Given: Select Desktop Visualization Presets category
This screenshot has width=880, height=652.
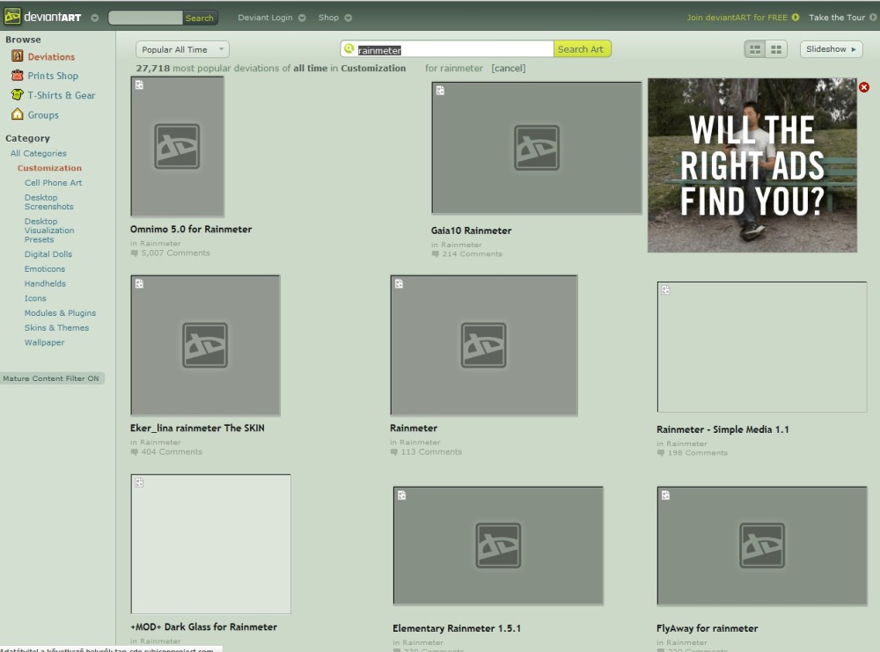Looking at the screenshot, I should click(48, 230).
